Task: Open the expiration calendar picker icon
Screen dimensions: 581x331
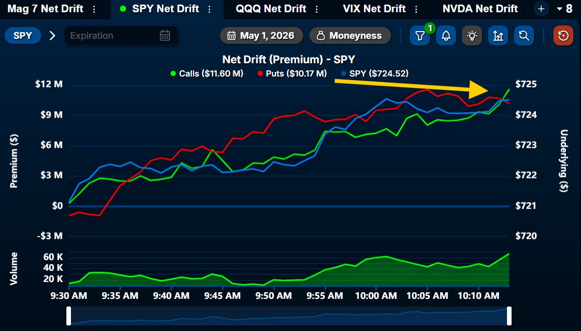Action: click(x=165, y=36)
